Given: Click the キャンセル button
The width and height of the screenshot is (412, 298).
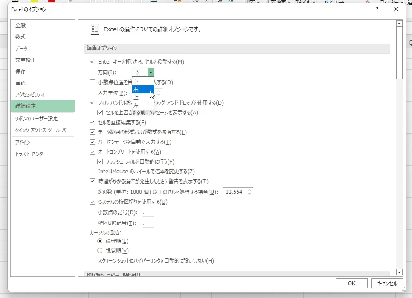Looking at the screenshot, I should [x=387, y=283].
